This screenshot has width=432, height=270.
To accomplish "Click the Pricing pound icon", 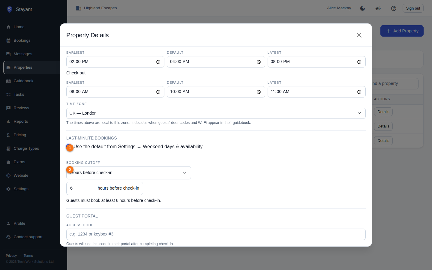I will click(8, 135).
